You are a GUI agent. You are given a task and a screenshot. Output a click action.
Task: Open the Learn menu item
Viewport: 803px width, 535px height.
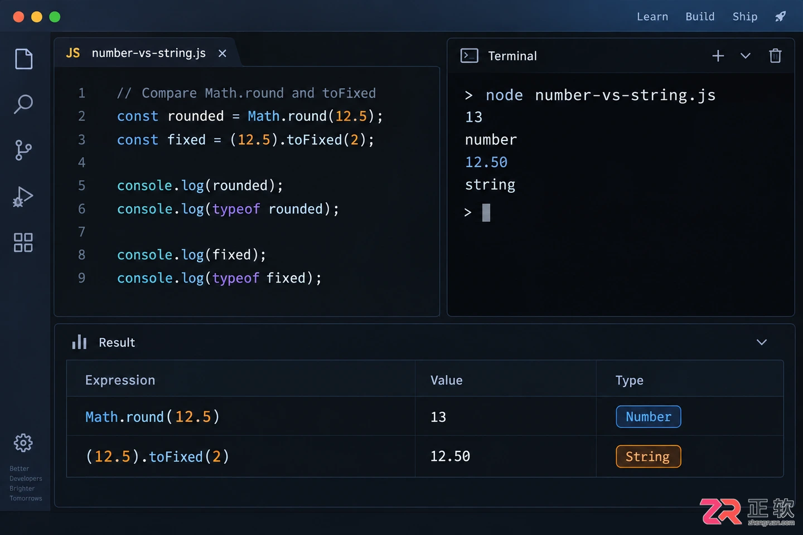(652, 17)
